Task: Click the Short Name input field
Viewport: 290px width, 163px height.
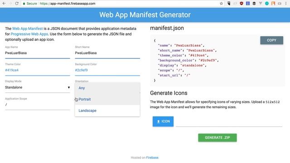Action: pos(107,53)
